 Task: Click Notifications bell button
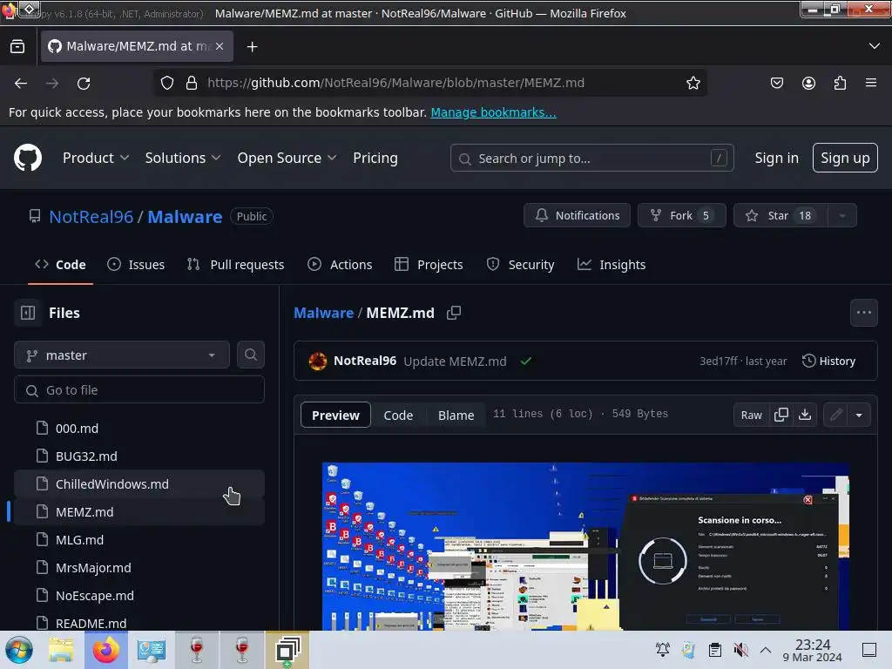[577, 216]
